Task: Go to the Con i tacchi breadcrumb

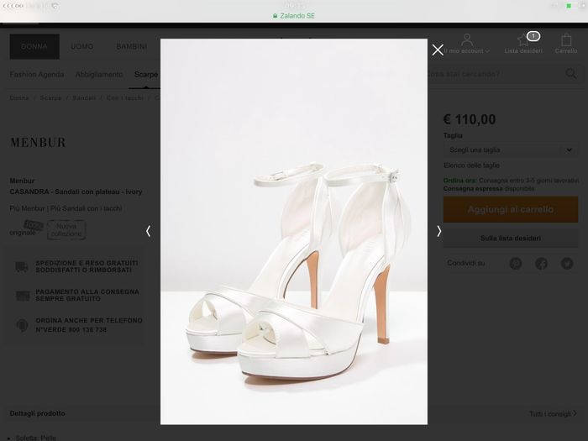Action: click(x=125, y=98)
